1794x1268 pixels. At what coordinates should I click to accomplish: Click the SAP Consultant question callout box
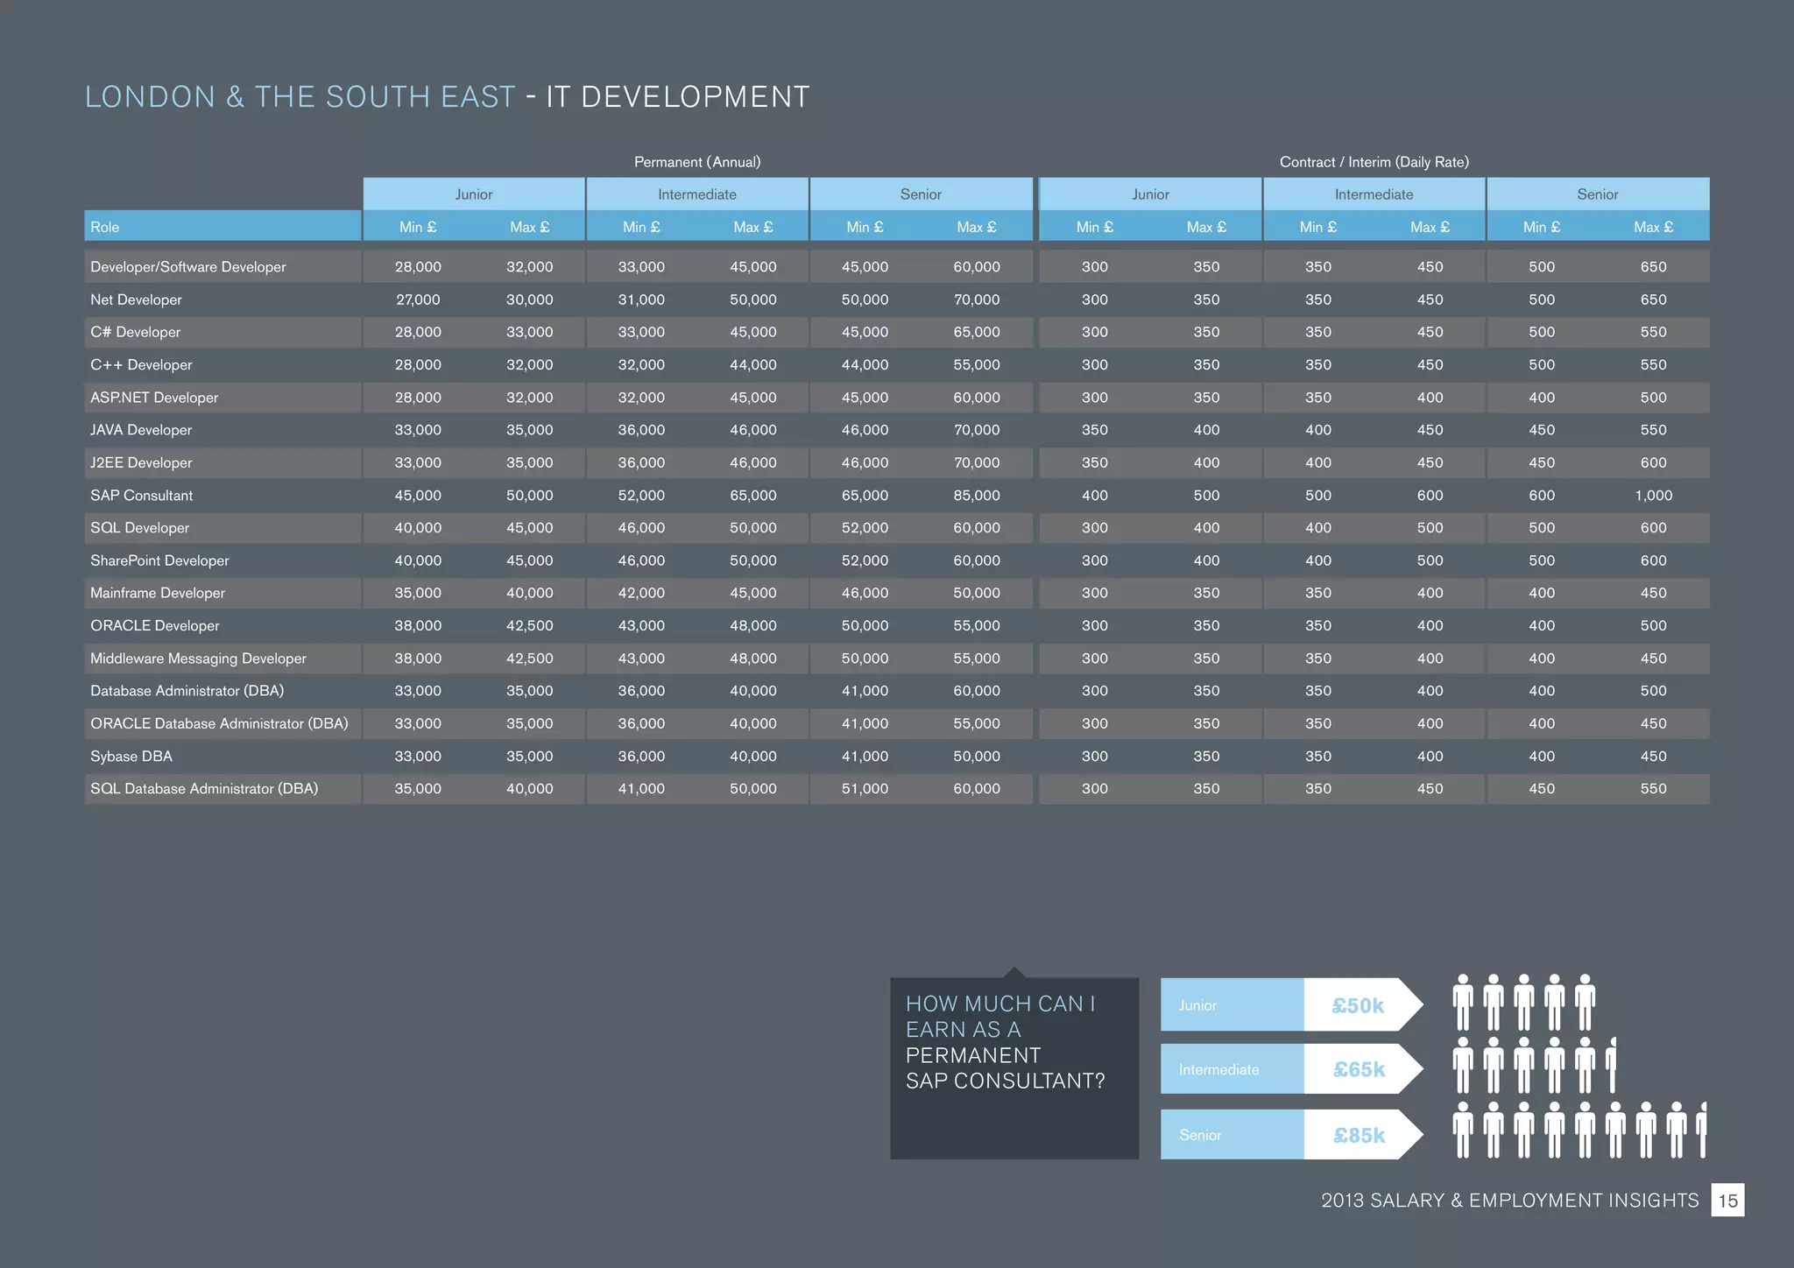pyautogui.click(x=1014, y=1067)
